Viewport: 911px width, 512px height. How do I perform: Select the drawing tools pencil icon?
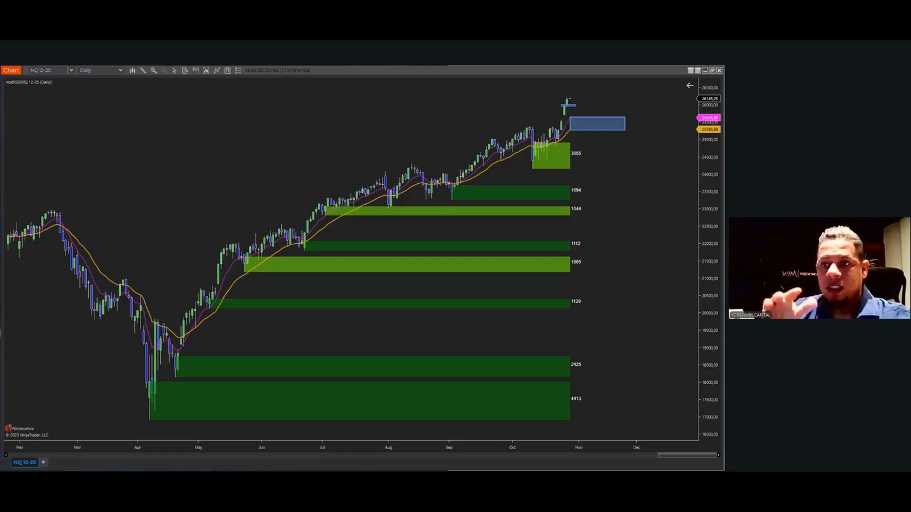click(143, 71)
